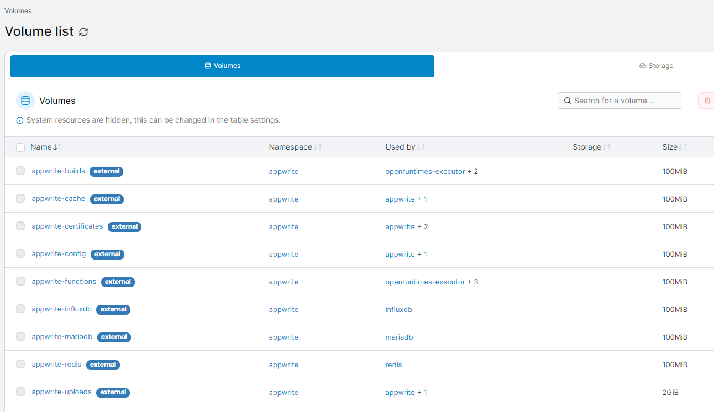Refresh the Volume list with reload icon

click(83, 32)
